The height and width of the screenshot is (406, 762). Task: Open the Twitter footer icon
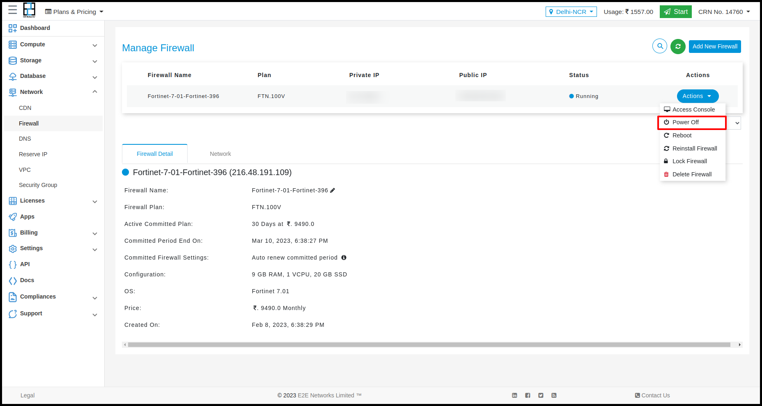coord(541,395)
